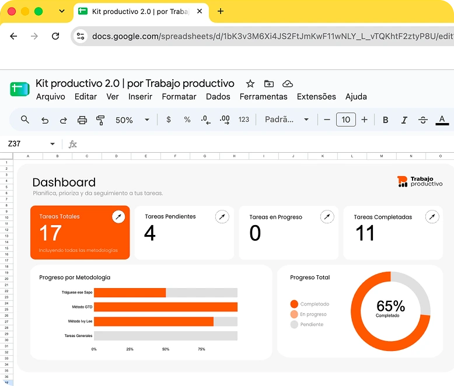Open the Ver menu
Screen dimensions: 454x386
click(113, 97)
